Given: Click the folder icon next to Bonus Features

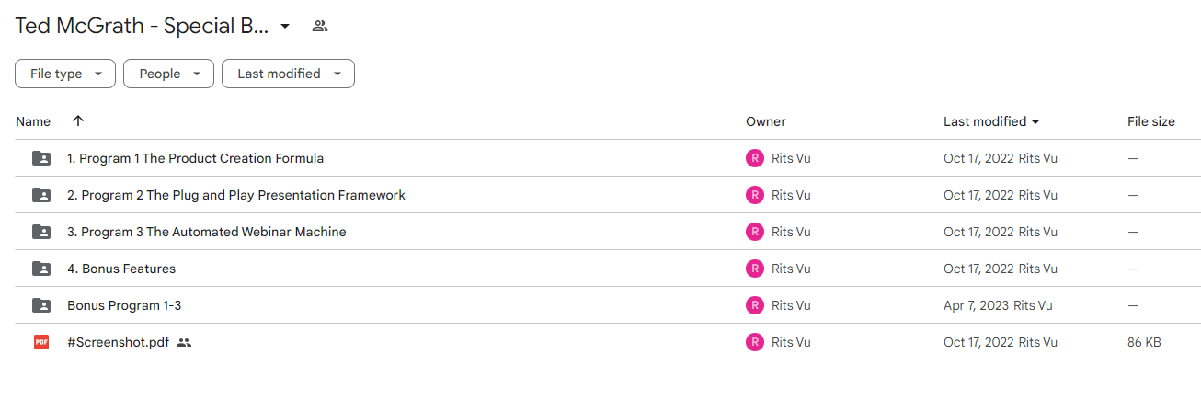Looking at the screenshot, I should tap(41, 269).
